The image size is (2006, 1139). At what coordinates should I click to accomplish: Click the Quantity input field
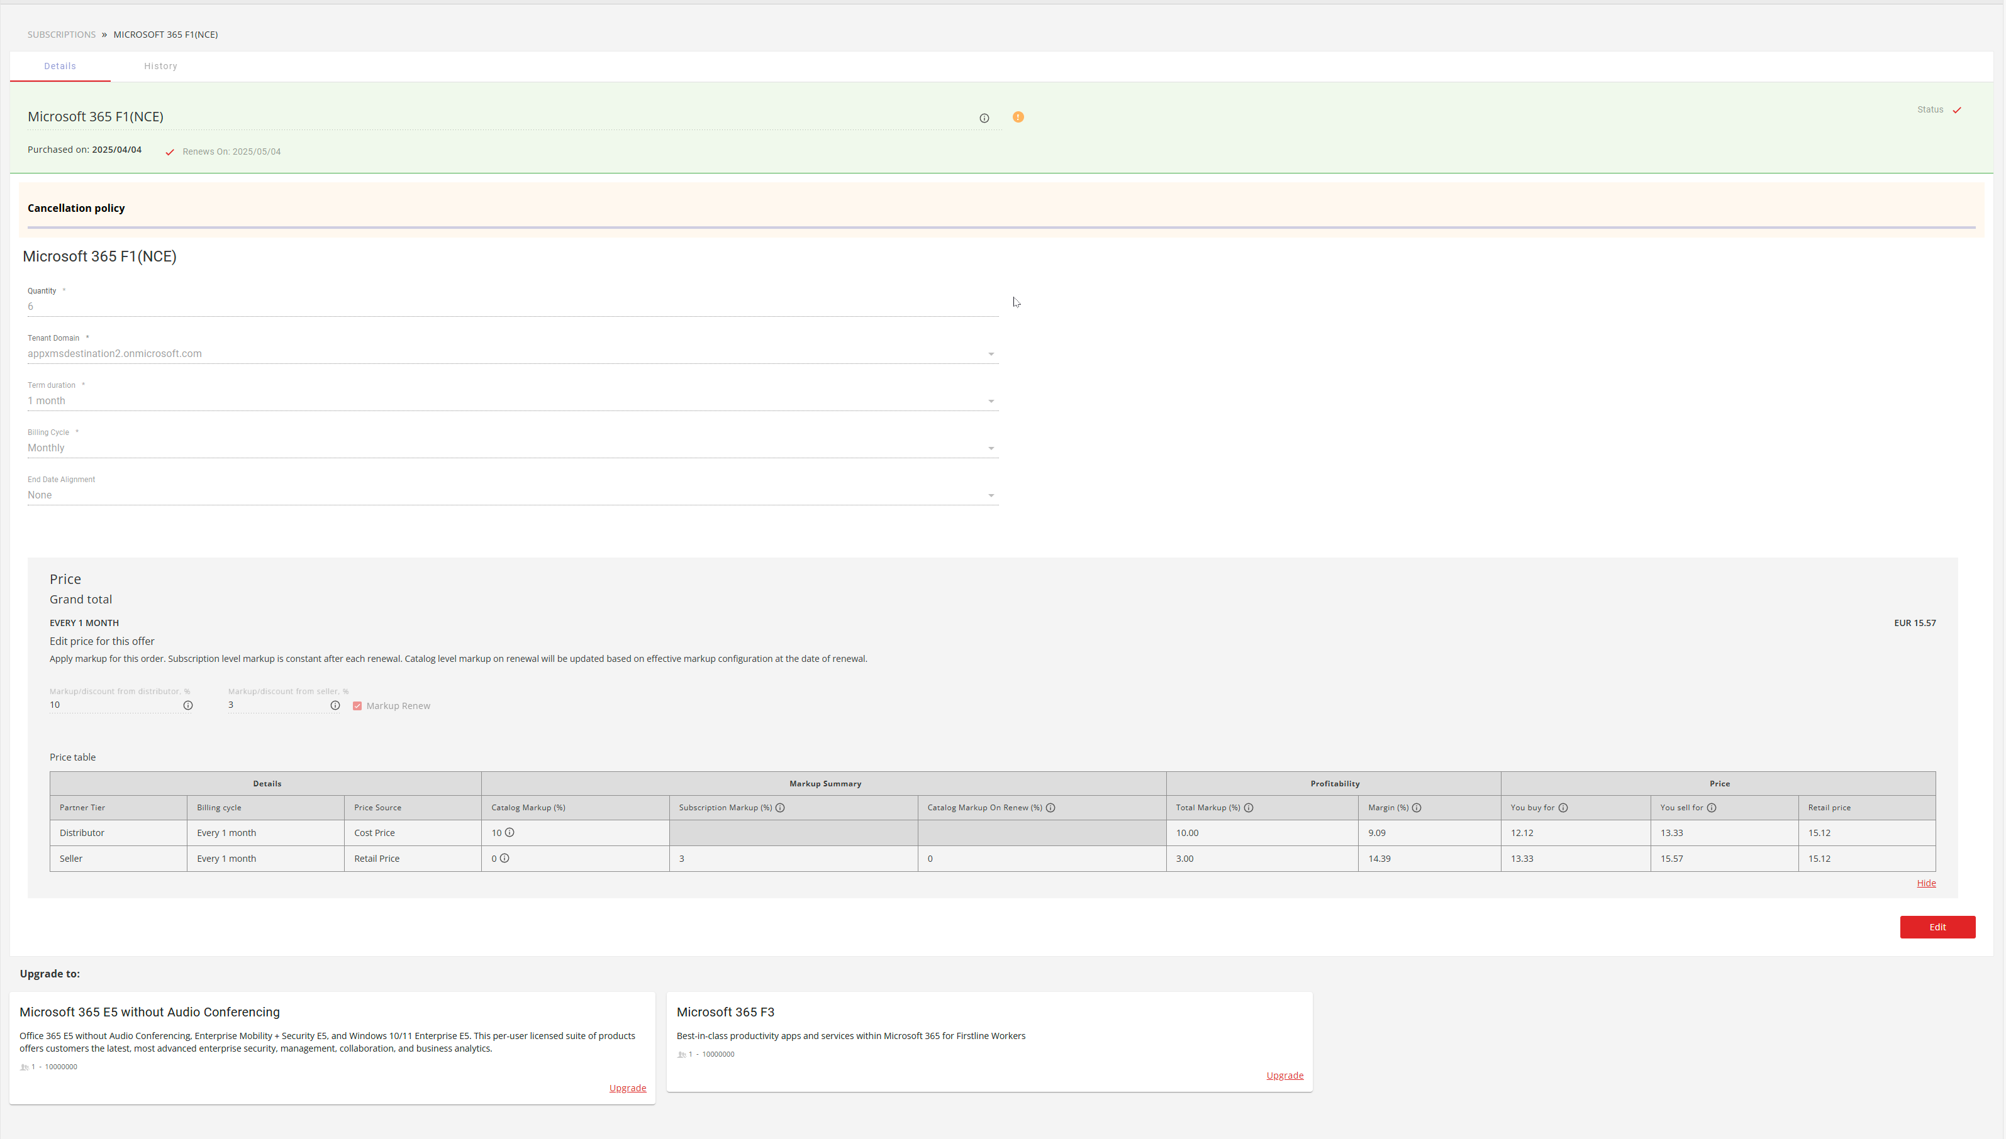click(x=513, y=307)
